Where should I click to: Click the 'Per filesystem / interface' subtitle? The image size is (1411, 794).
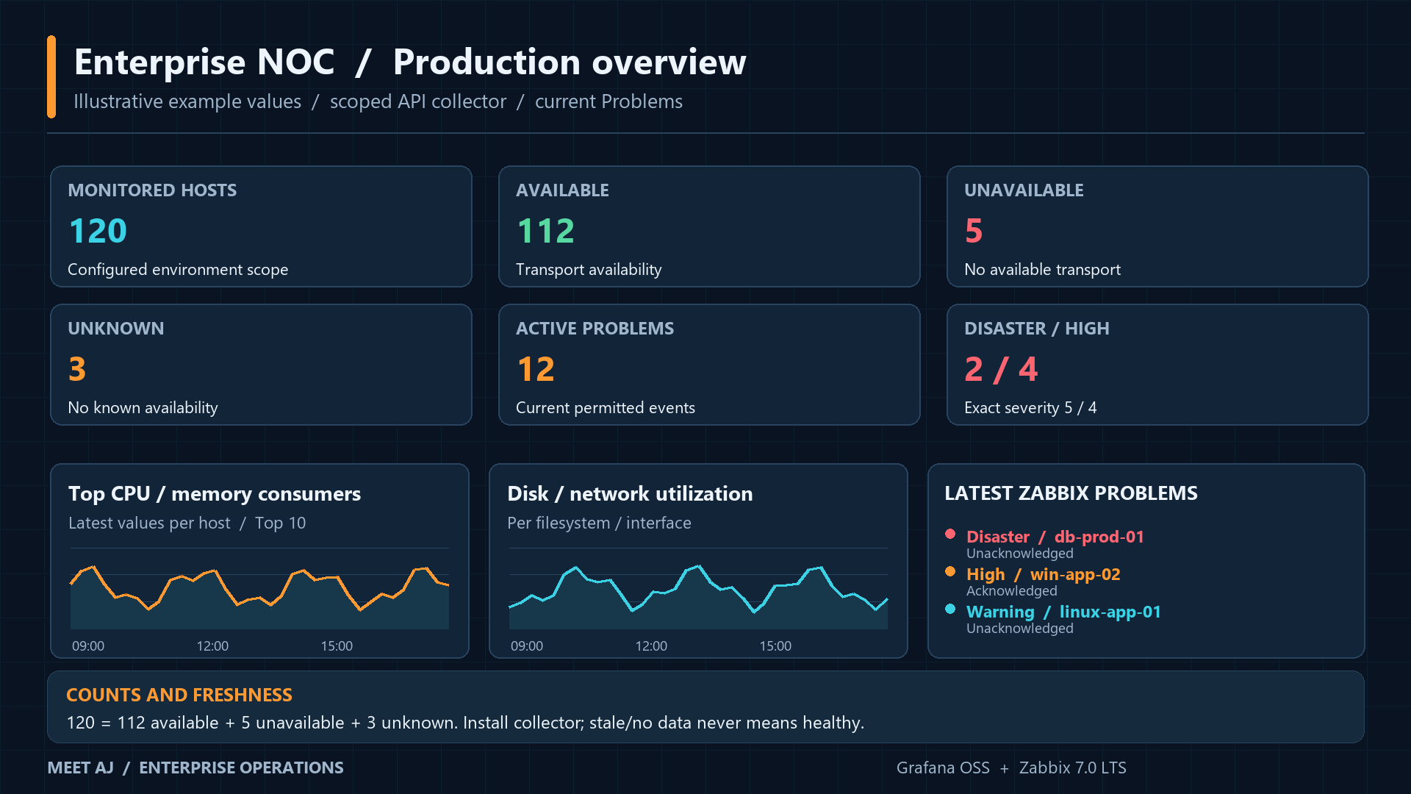pyautogui.click(x=599, y=523)
